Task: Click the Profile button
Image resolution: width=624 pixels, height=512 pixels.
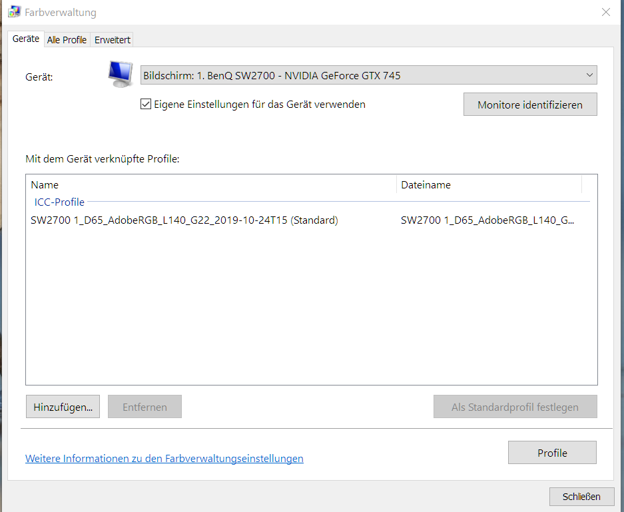Action: coord(552,453)
